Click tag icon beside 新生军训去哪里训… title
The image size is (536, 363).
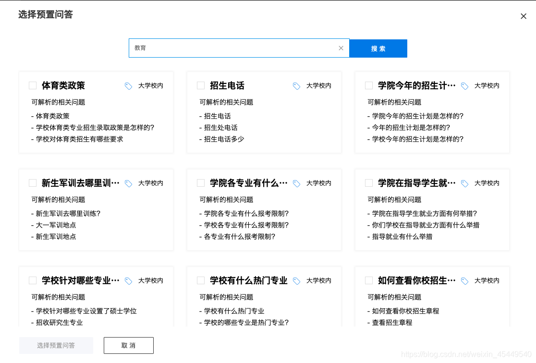coord(128,183)
